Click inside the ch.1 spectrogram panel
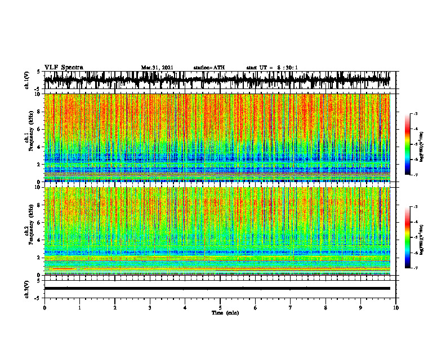 pyautogui.click(x=217, y=138)
